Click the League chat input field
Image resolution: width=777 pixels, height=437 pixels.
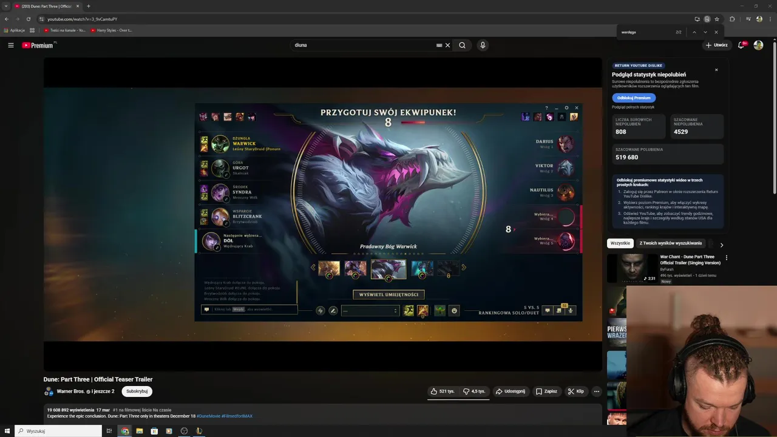tap(249, 310)
